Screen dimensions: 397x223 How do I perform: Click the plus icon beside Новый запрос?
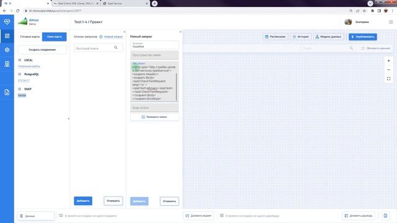pos(100,37)
